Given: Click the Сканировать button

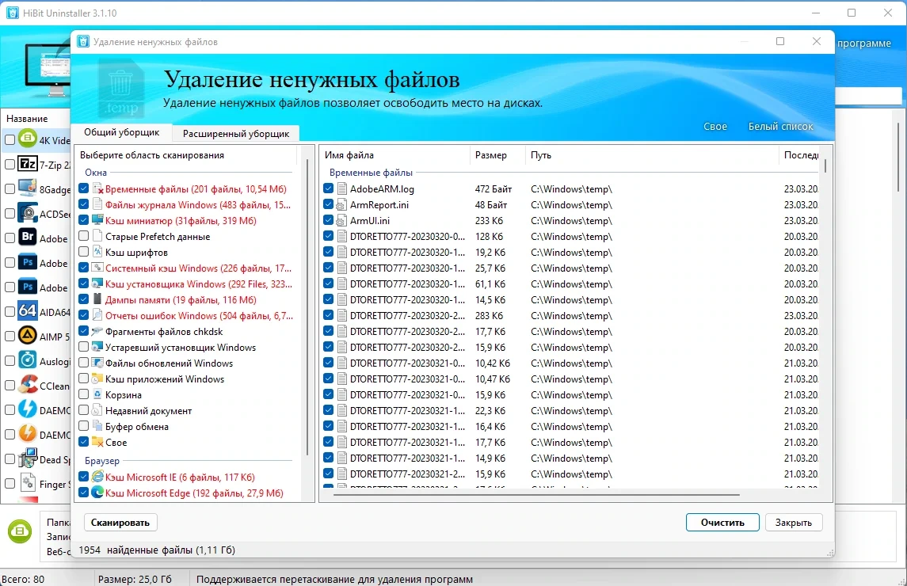Looking at the screenshot, I should coord(120,523).
